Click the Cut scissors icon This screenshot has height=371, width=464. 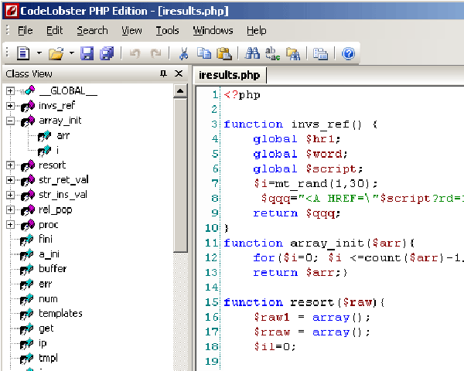pyautogui.click(x=183, y=53)
